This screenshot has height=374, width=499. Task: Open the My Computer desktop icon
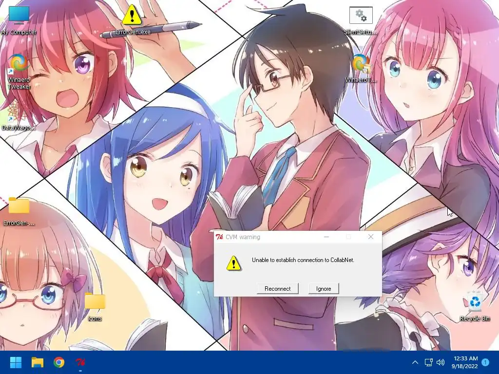pos(19,20)
